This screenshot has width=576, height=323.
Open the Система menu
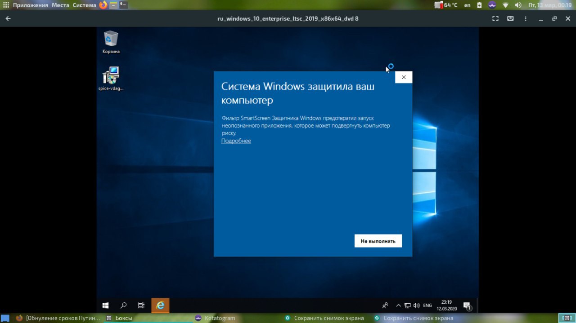click(x=85, y=5)
